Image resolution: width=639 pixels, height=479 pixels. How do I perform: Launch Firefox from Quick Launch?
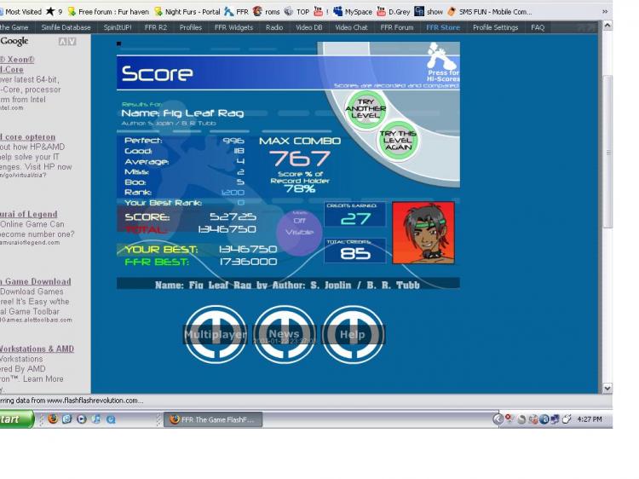click(x=52, y=419)
